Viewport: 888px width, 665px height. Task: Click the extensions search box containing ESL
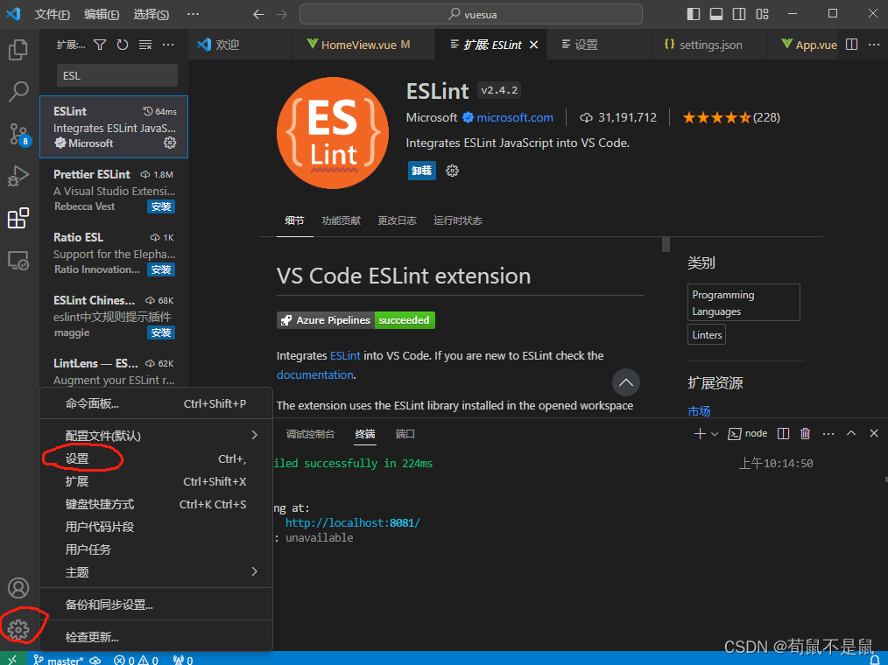[116, 75]
